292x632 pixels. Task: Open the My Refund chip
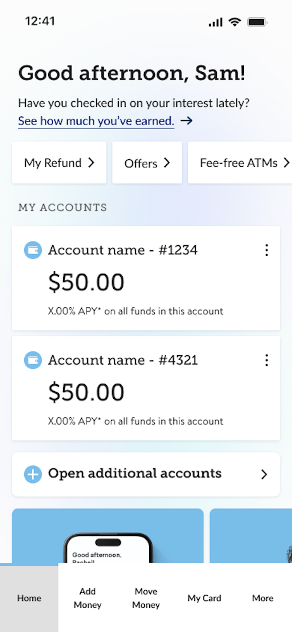59,162
